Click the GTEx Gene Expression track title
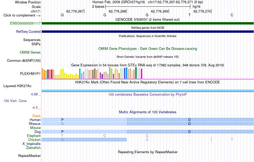Viewport: 254px width, 162px height. point(148,65)
